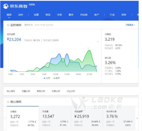Click the 21:00 green peak on chart
This screenshot has height=131, width=142.
[x=89, y=50]
